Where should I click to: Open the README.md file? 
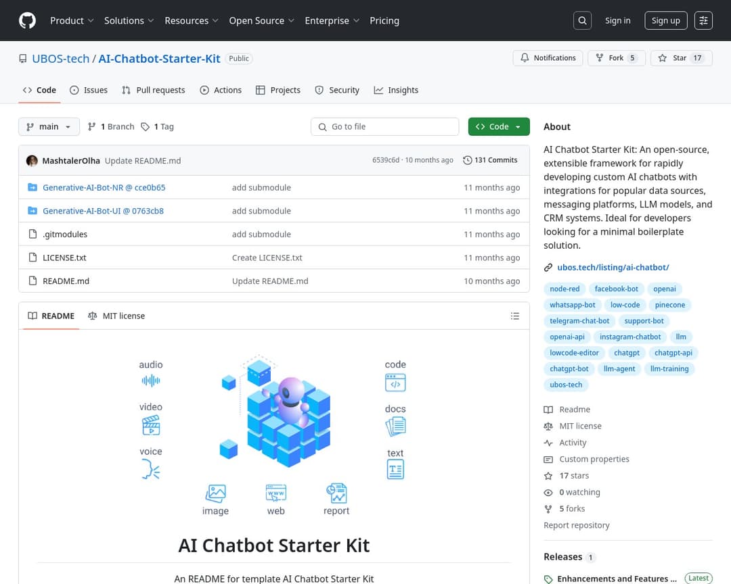(66, 281)
